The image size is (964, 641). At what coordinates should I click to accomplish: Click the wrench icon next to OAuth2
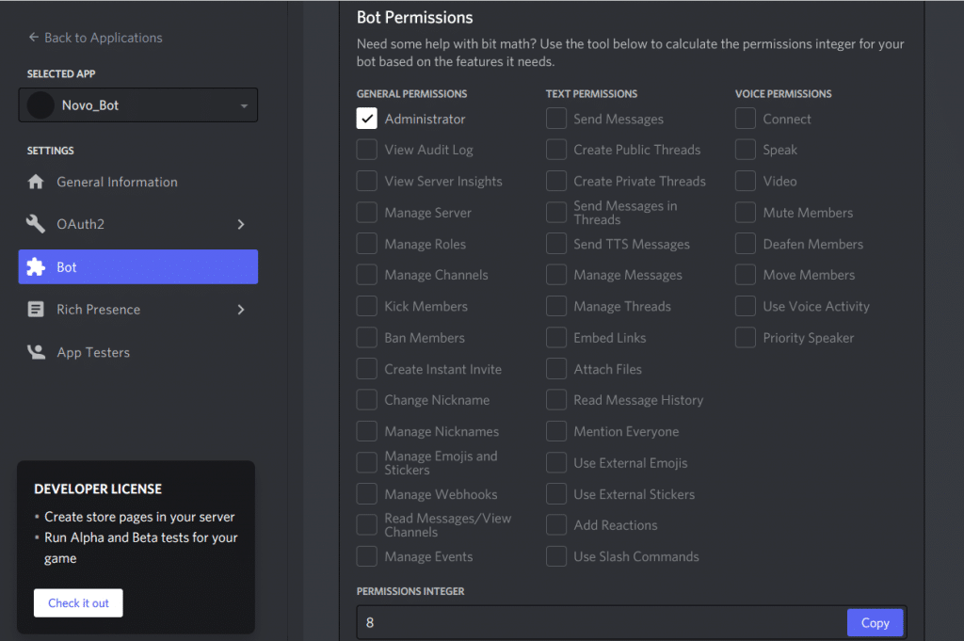(36, 224)
